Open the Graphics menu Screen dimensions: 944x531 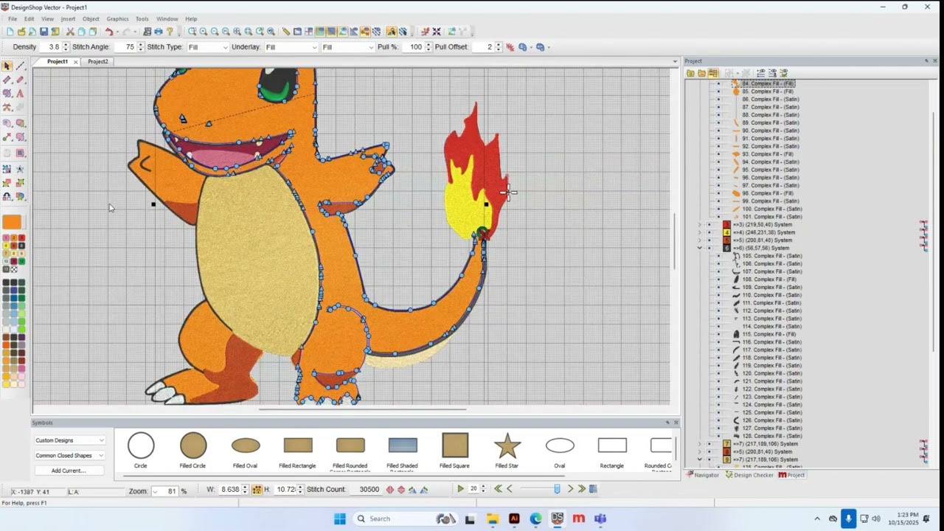[117, 18]
